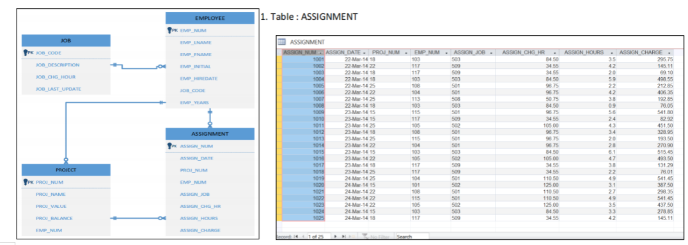
Task: Click the '1. Table : ASSIGNMENT' heading
Action: click(309, 17)
